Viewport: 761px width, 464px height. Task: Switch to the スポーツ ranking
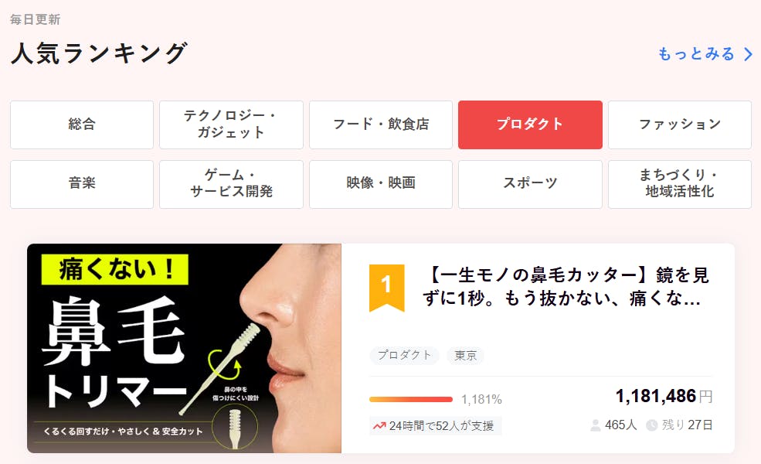530,184
